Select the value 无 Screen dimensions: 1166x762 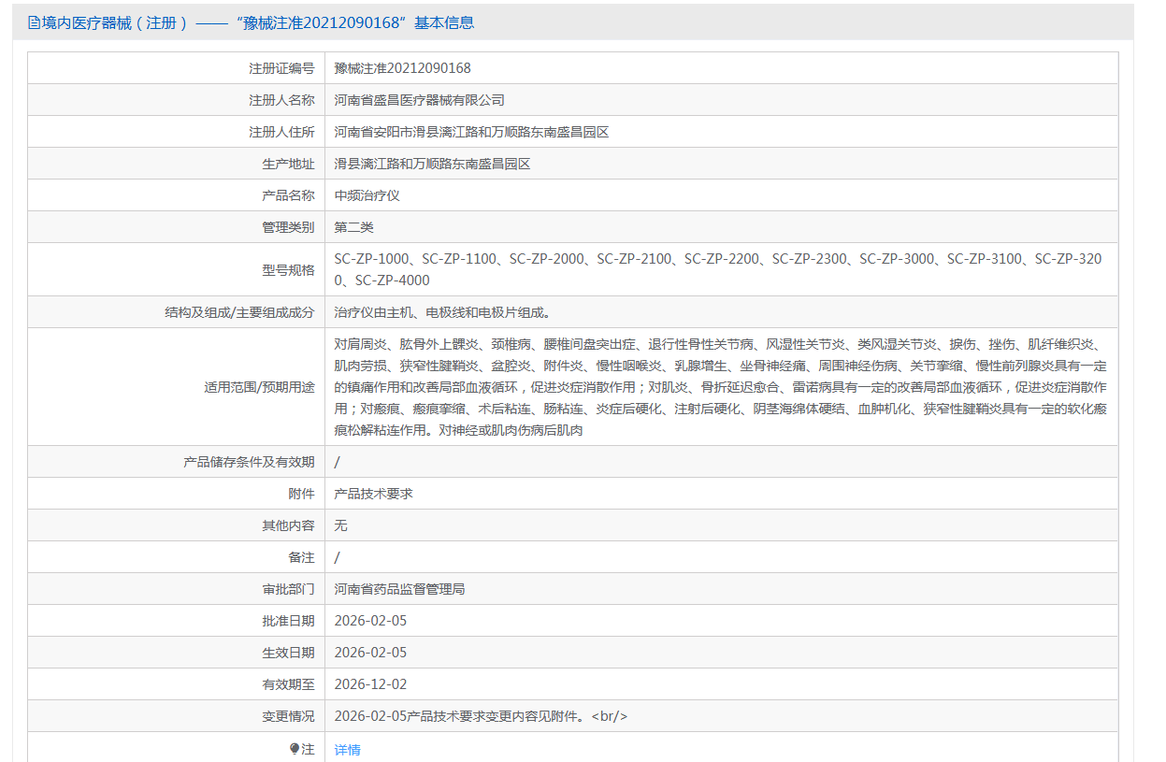341,525
